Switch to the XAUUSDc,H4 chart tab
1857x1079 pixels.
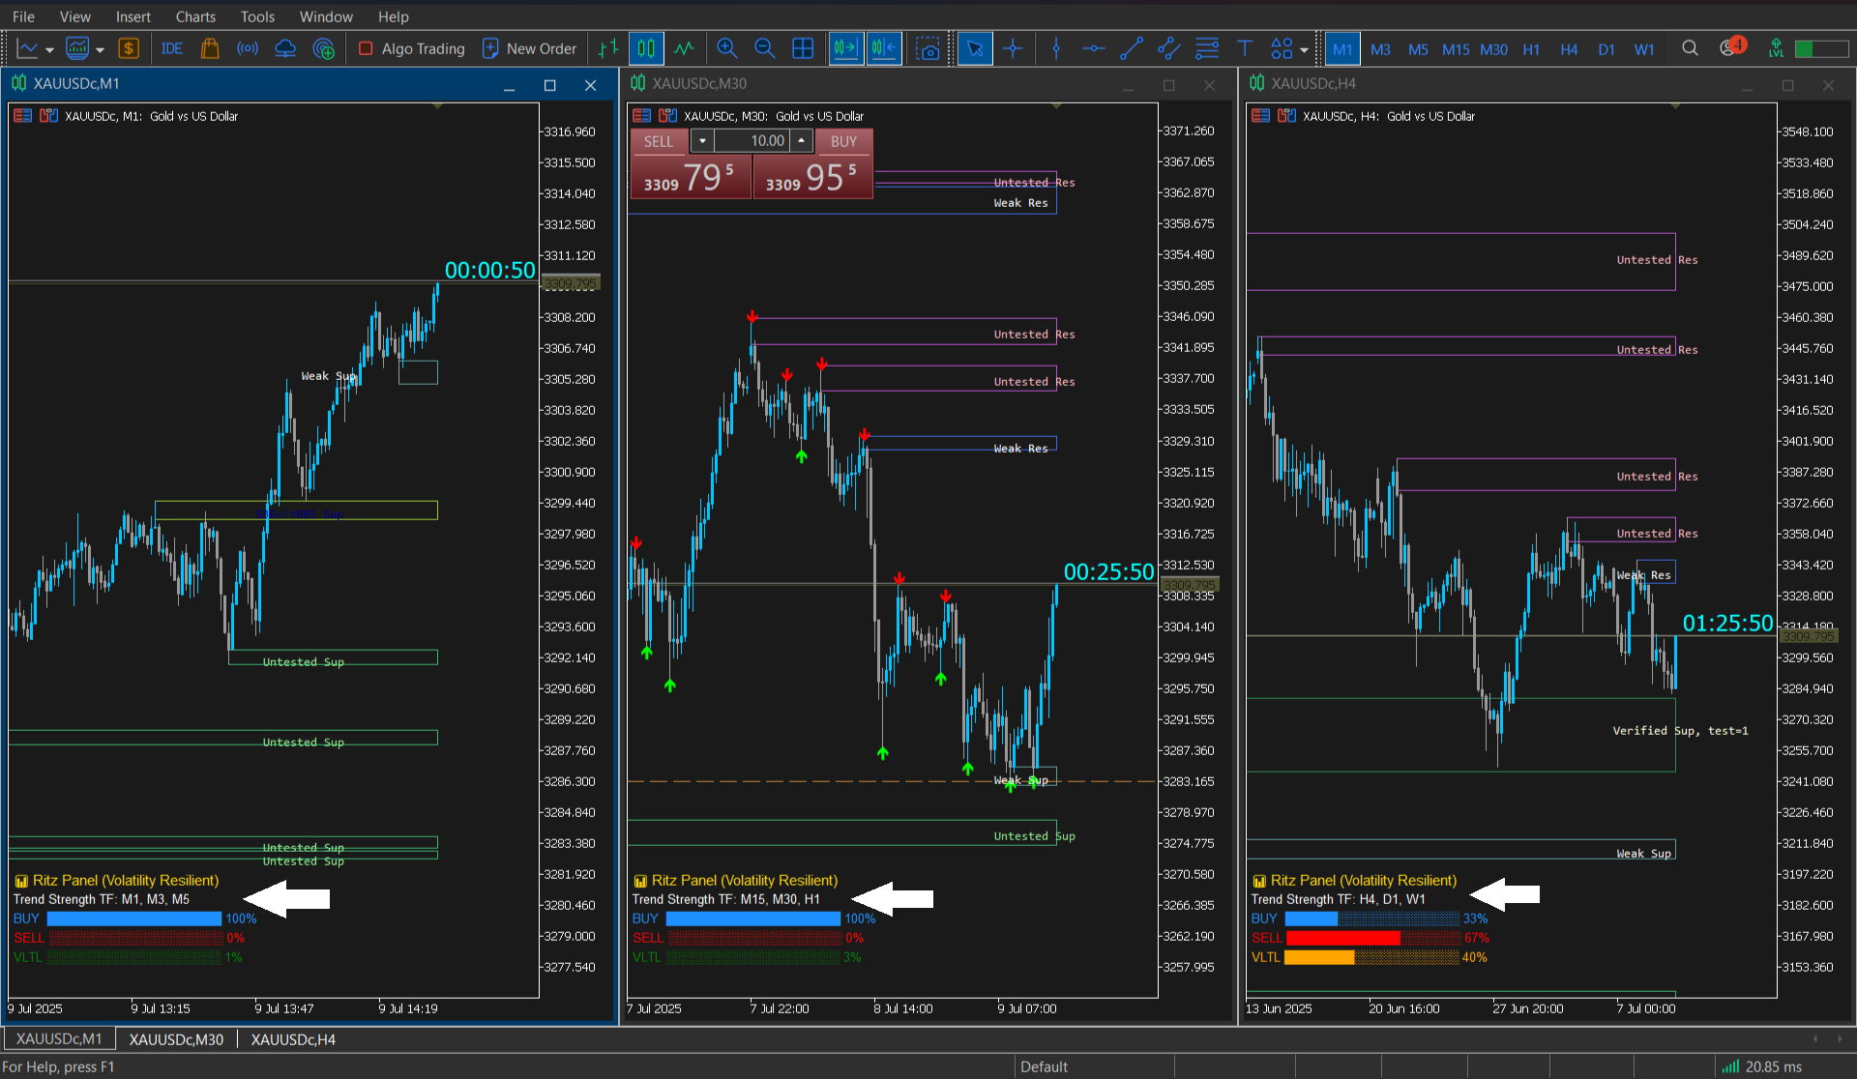click(x=293, y=1039)
